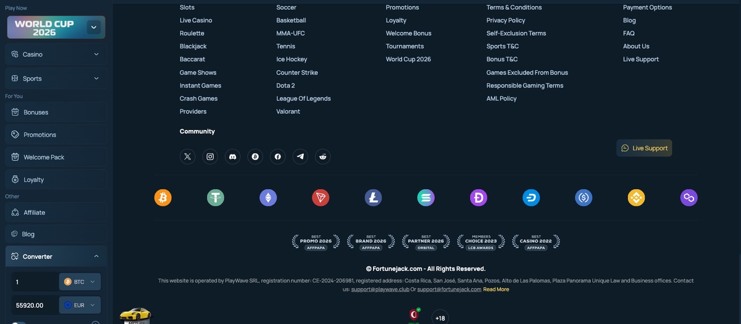Click the Read More link

pos(496,289)
